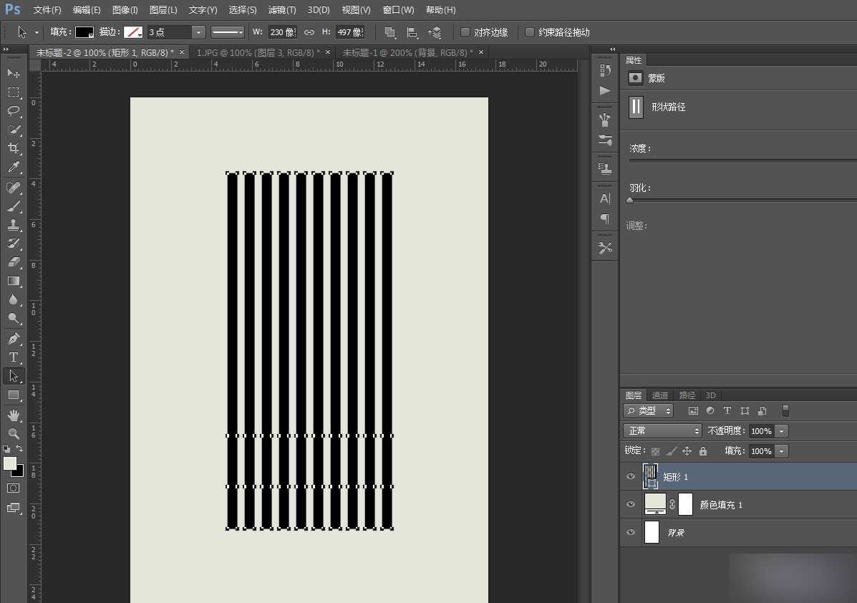Enable the 对齐边缘 checkbox
The height and width of the screenshot is (603, 857).
465,32
